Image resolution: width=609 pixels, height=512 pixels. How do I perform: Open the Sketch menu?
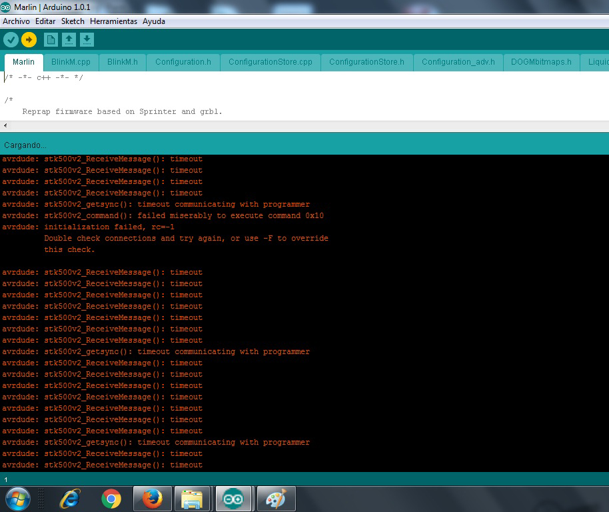(73, 21)
